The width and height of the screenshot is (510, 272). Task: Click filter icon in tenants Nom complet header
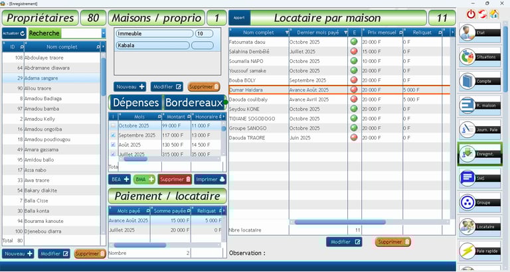coord(287,33)
